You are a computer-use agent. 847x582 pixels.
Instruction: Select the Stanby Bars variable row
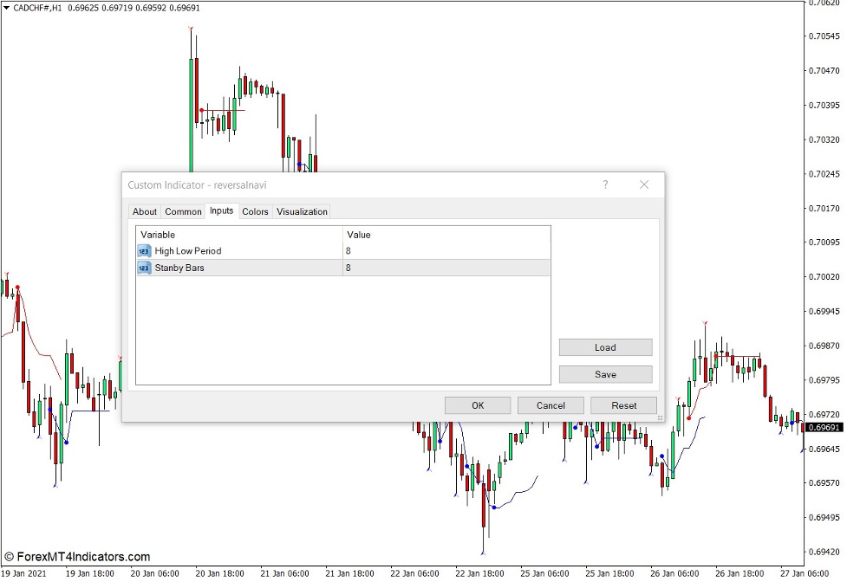tap(343, 268)
